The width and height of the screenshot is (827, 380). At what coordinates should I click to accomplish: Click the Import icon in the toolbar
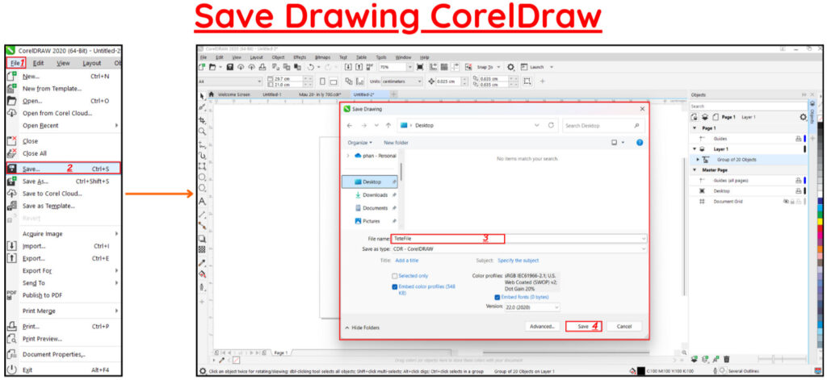348,67
